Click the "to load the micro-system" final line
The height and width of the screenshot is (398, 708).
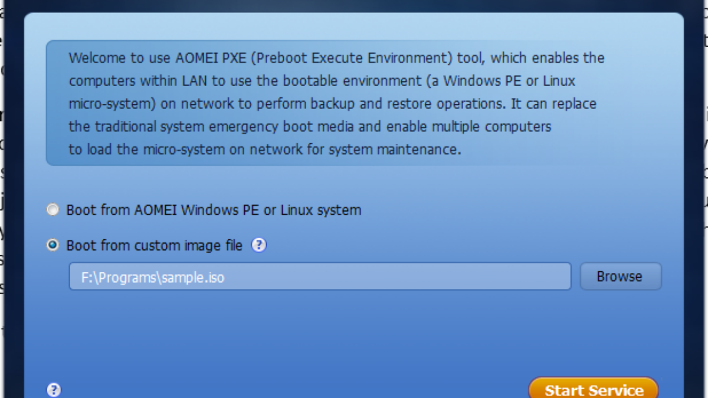(264, 150)
